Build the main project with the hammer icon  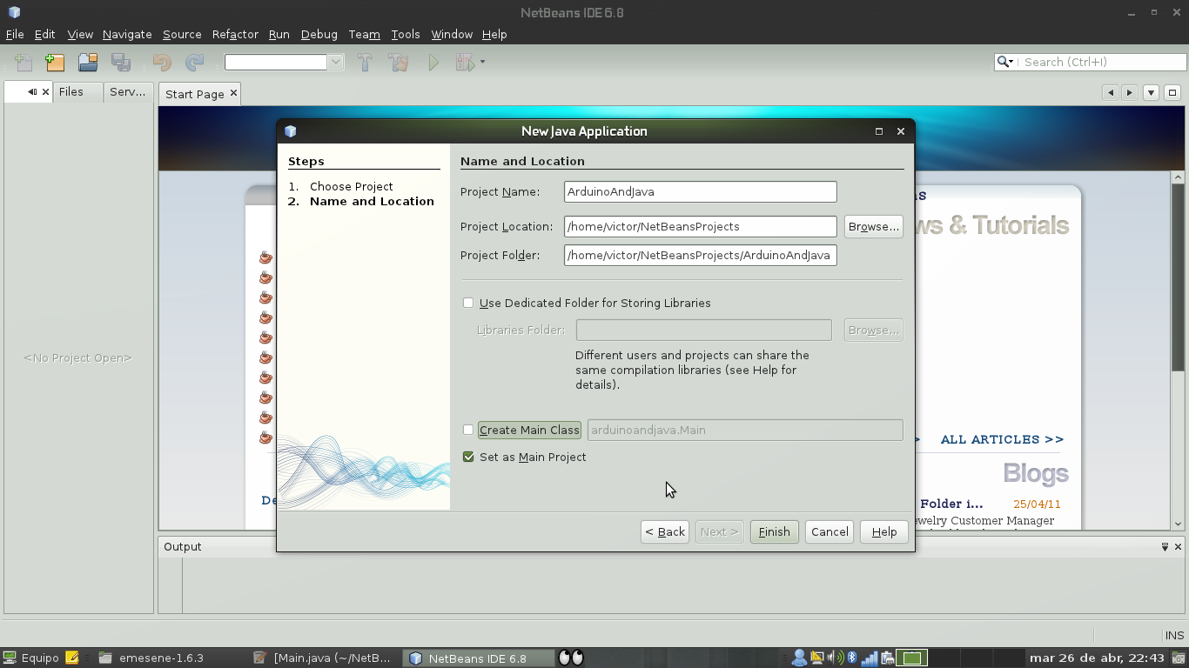(365, 62)
